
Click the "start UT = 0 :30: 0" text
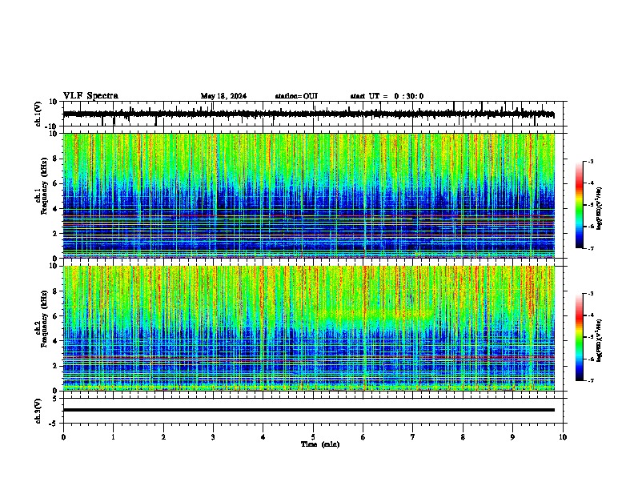(x=387, y=96)
